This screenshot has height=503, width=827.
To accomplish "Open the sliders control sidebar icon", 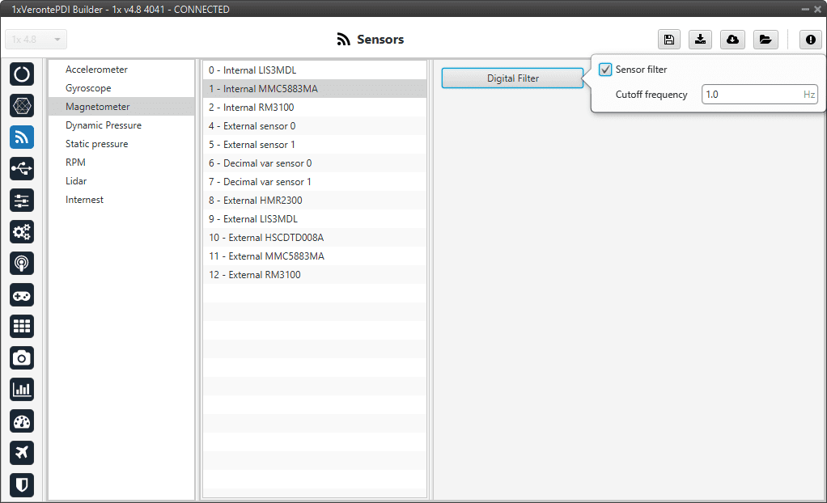I will pyautogui.click(x=22, y=201).
